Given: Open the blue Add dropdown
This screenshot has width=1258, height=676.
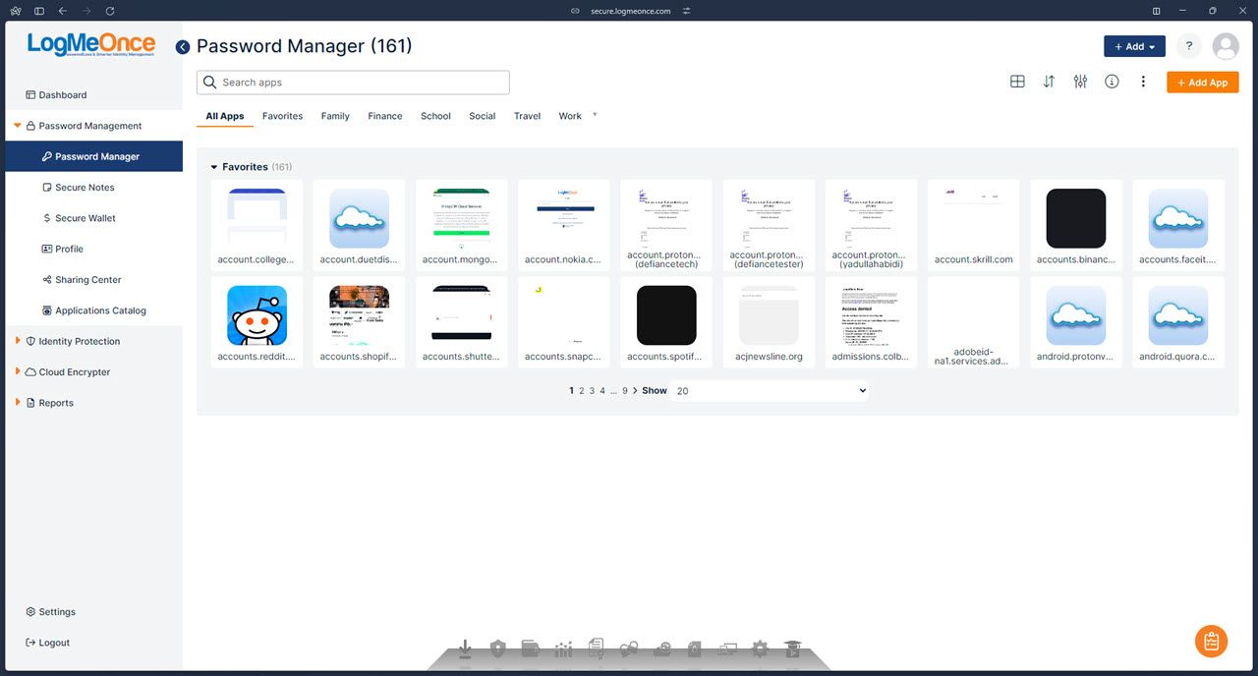Looking at the screenshot, I should pos(1134,46).
